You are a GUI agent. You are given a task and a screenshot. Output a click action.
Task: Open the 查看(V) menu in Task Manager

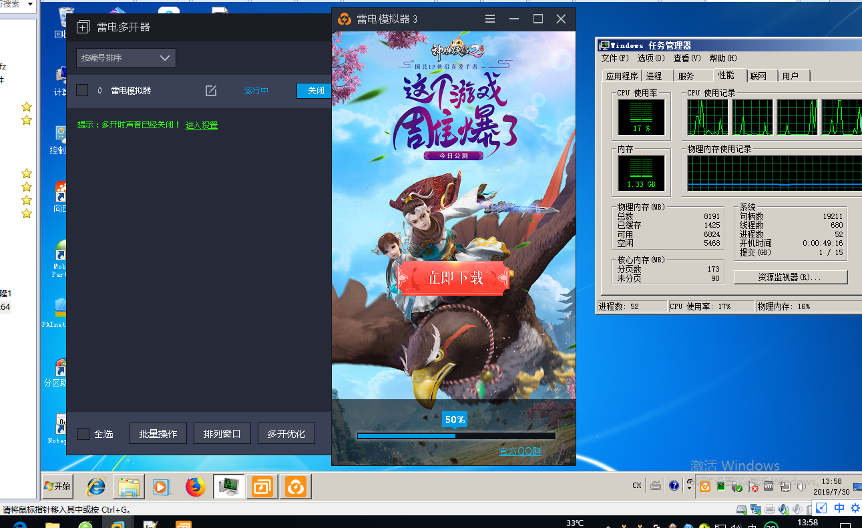click(x=686, y=58)
